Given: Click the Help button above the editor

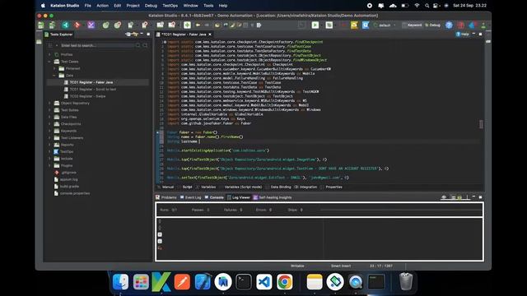Looking at the screenshot, I should [463, 35].
